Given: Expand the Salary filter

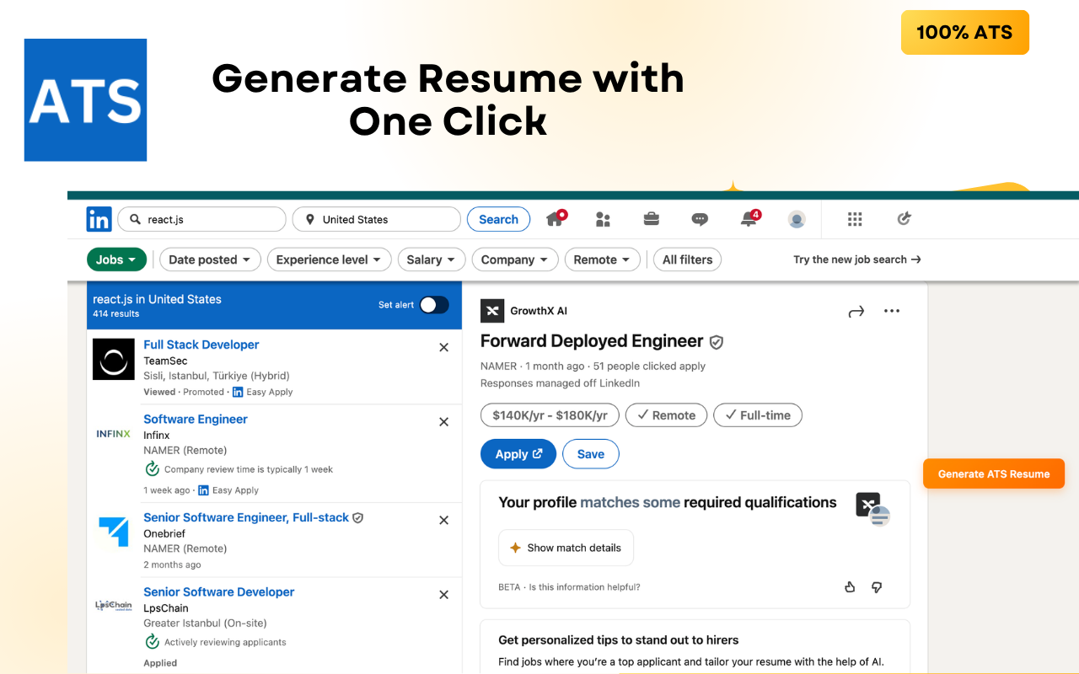Looking at the screenshot, I should coord(431,259).
